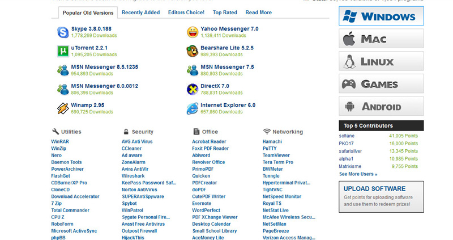Click the Upload Software box
453x240 pixels.
pos(381,197)
